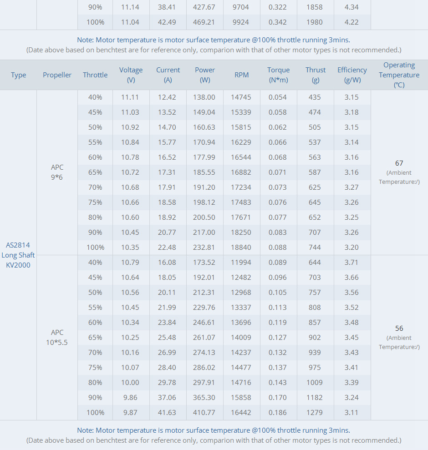Click the RPM column header
Image resolution: width=428 pixels, height=450 pixels.
[x=242, y=75]
